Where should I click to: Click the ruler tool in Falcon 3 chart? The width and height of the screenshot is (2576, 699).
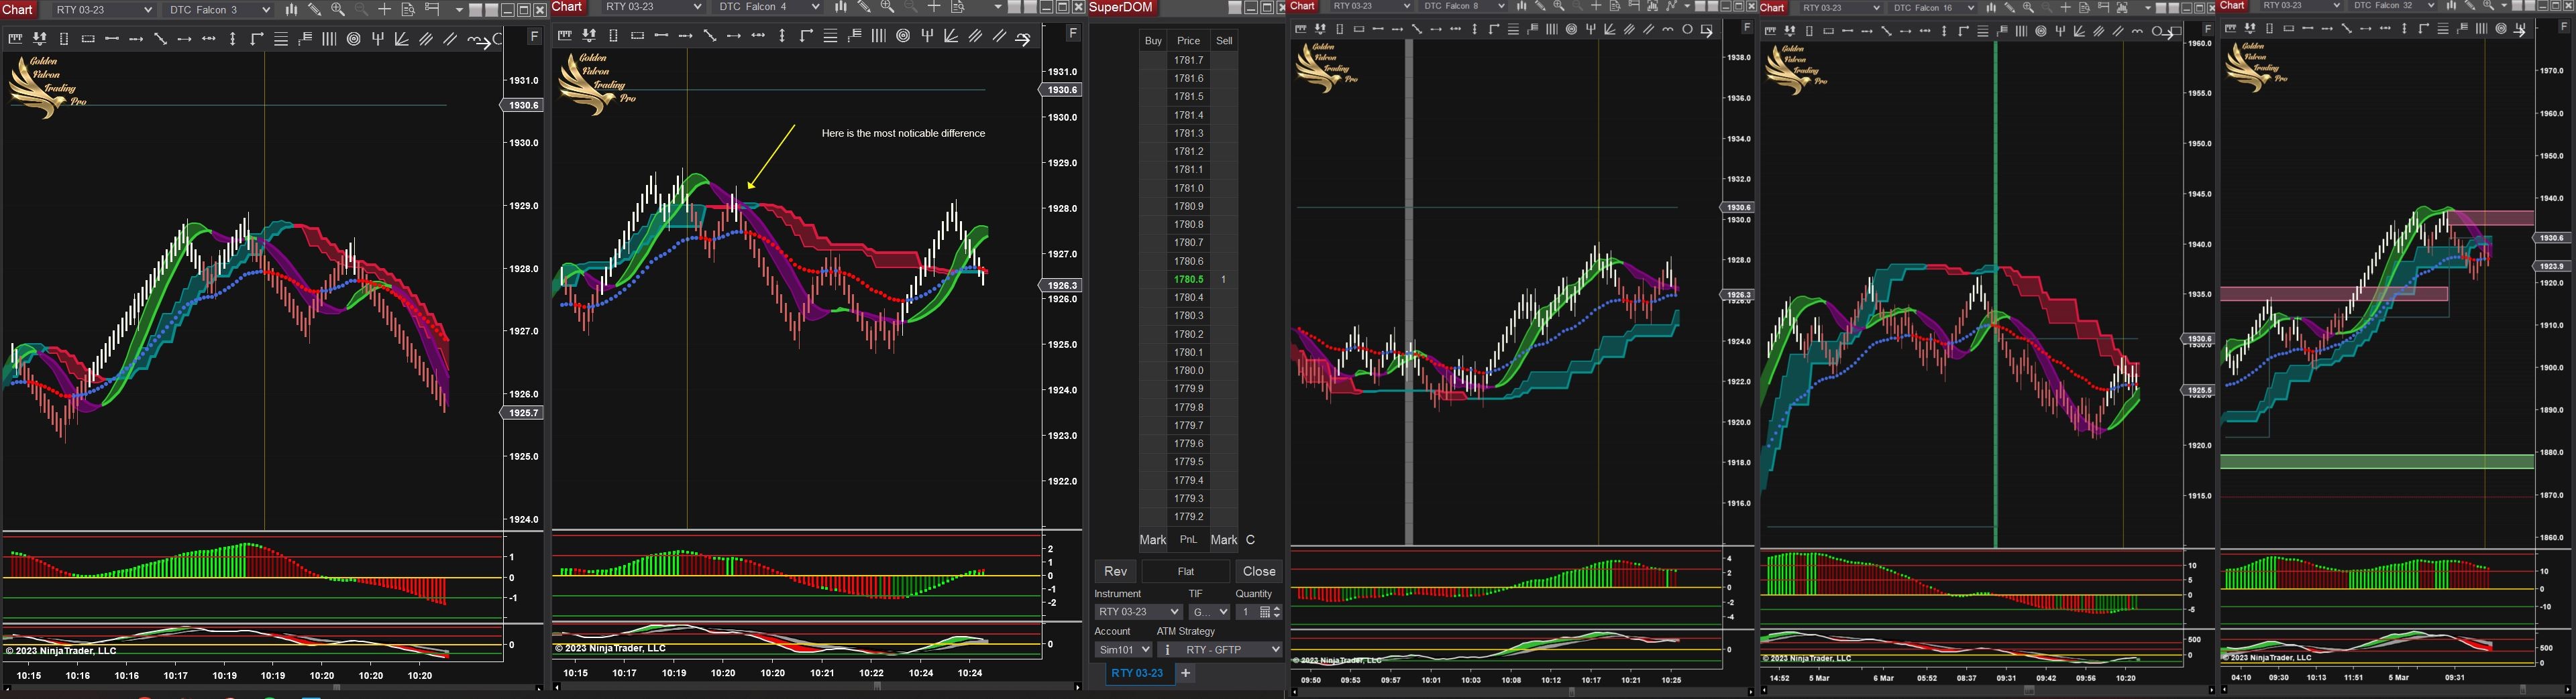point(15,39)
